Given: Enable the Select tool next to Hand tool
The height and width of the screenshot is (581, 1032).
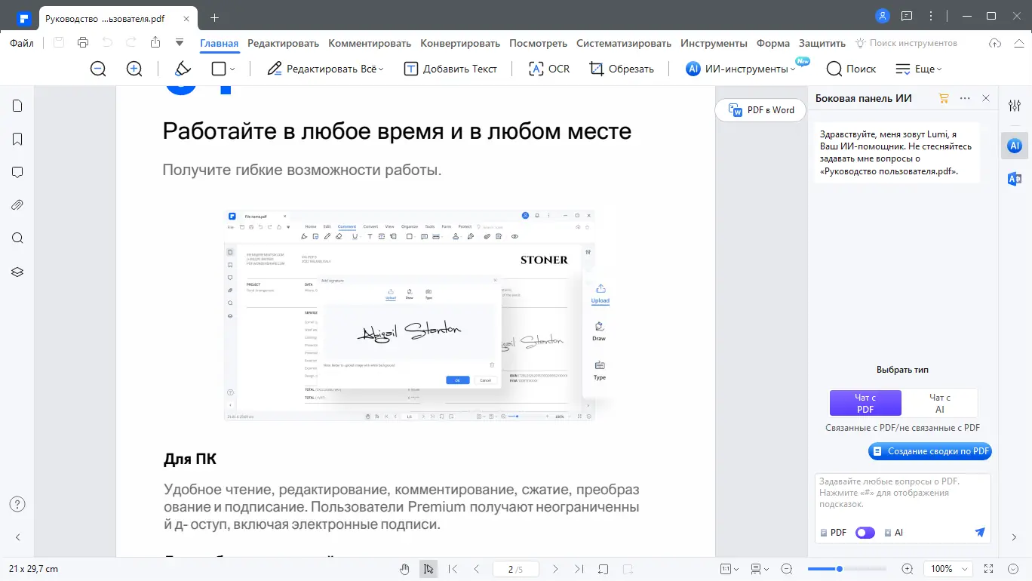Looking at the screenshot, I should pyautogui.click(x=428, y=568).
